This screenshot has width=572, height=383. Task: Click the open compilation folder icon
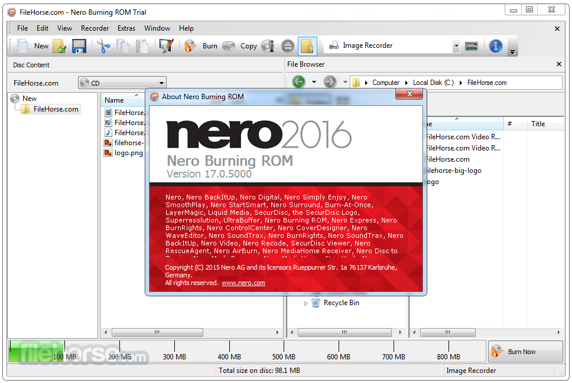(x=60, y=46)
